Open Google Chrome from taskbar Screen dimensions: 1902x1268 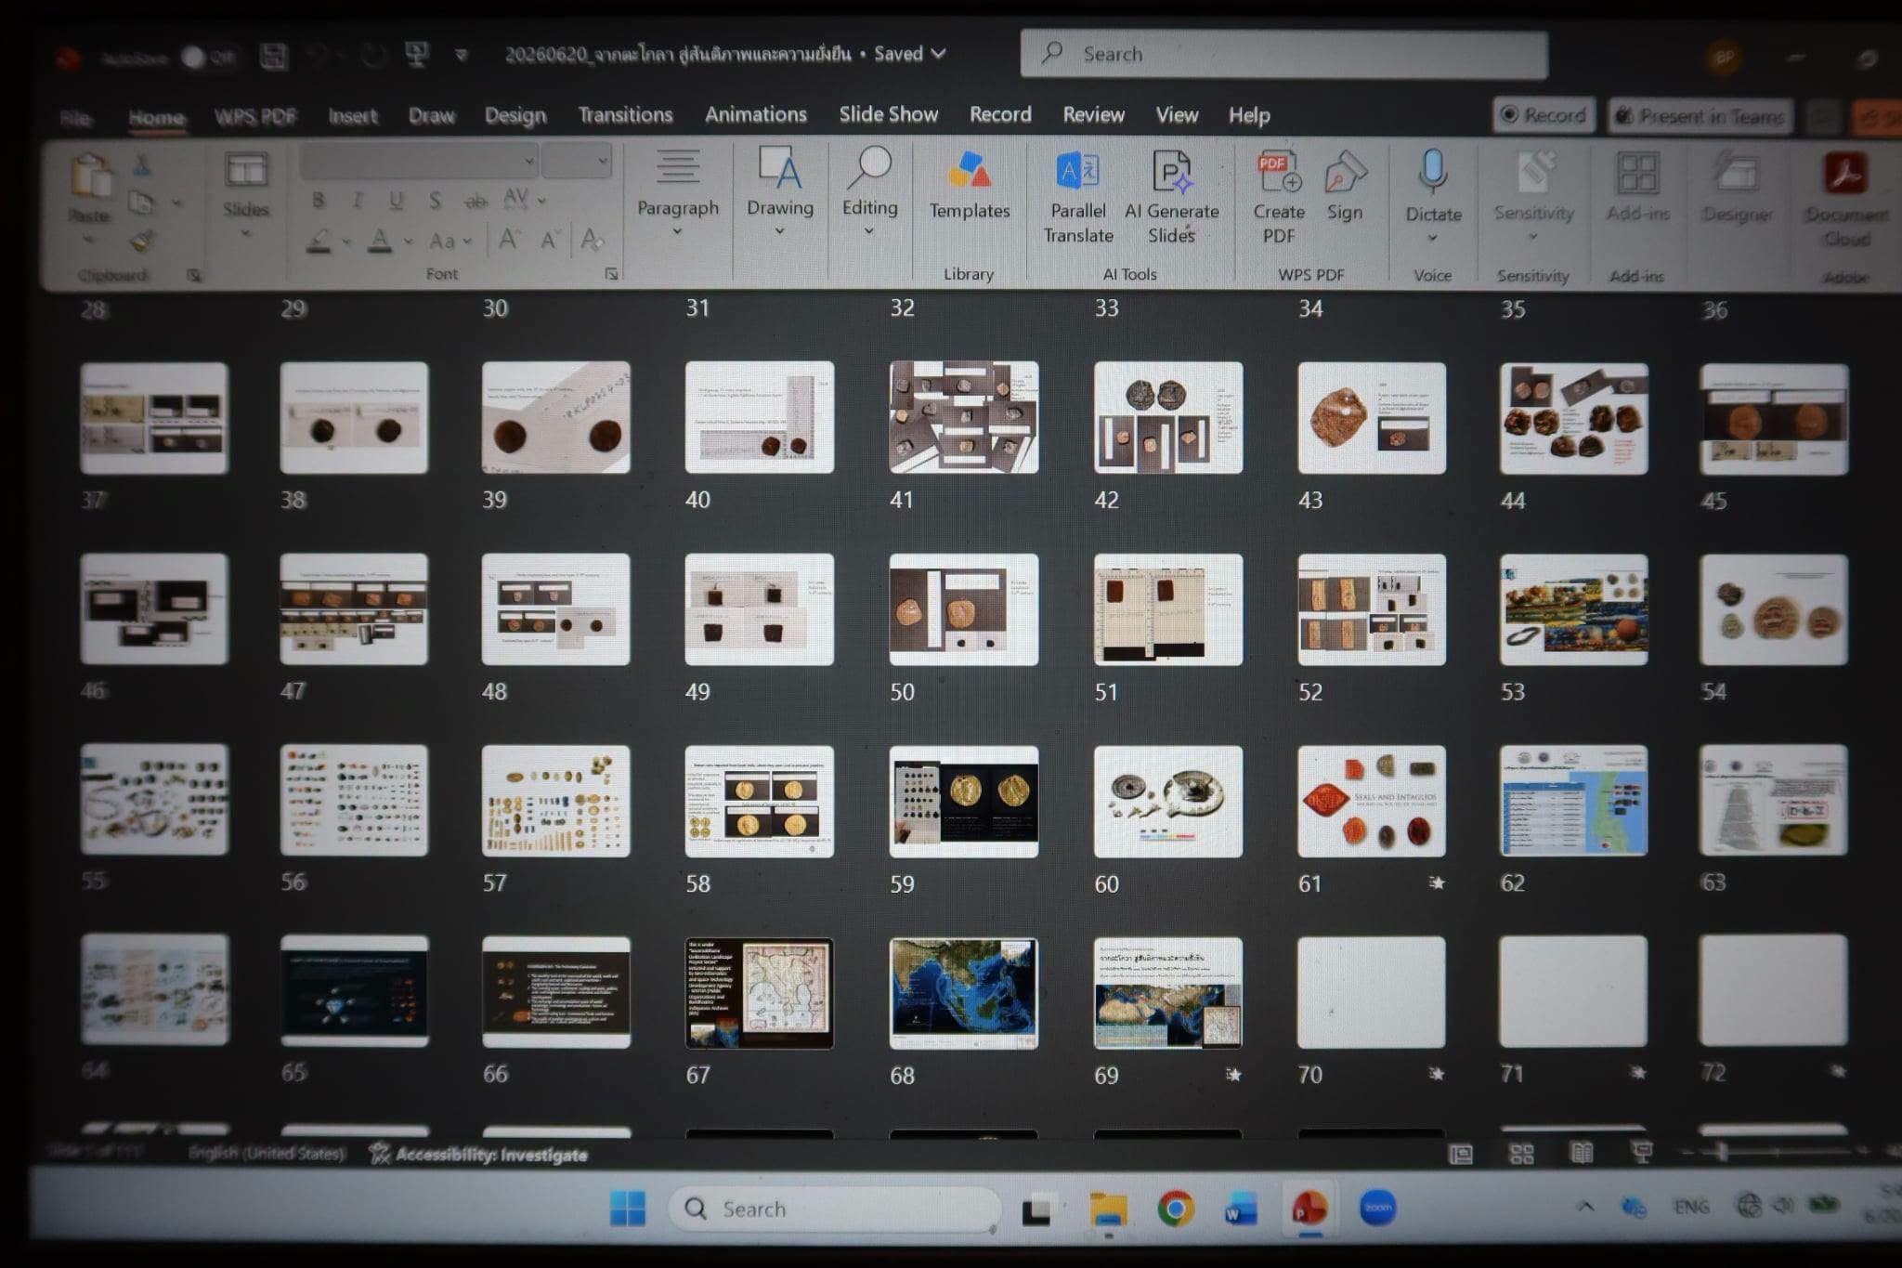click(x=1175, y=1208)
